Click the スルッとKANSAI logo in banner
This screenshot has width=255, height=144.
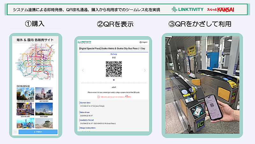(x=221, y=10)
